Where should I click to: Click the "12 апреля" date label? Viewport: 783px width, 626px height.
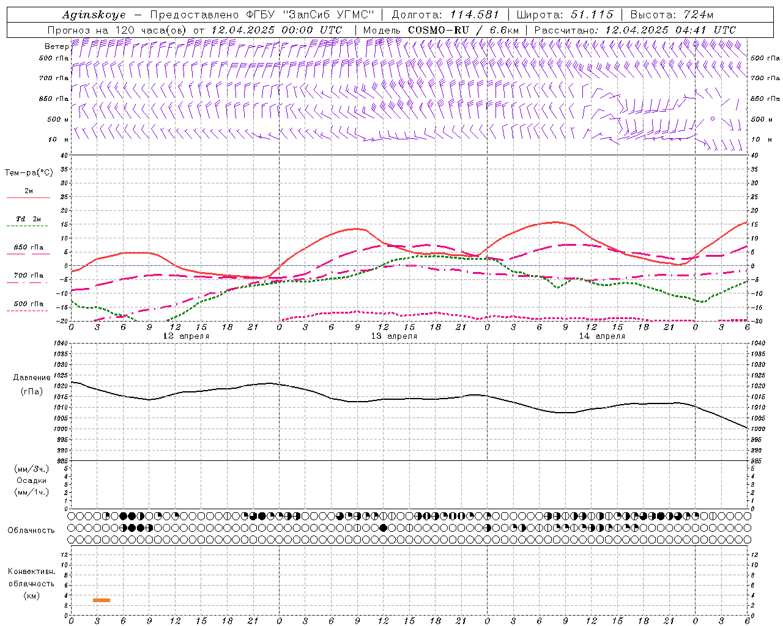point(186,336)
